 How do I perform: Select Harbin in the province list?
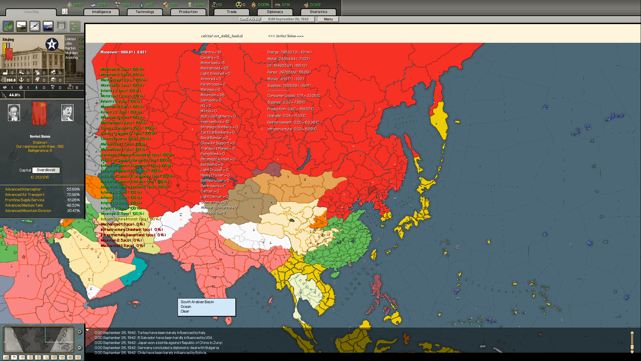(70, 48)
